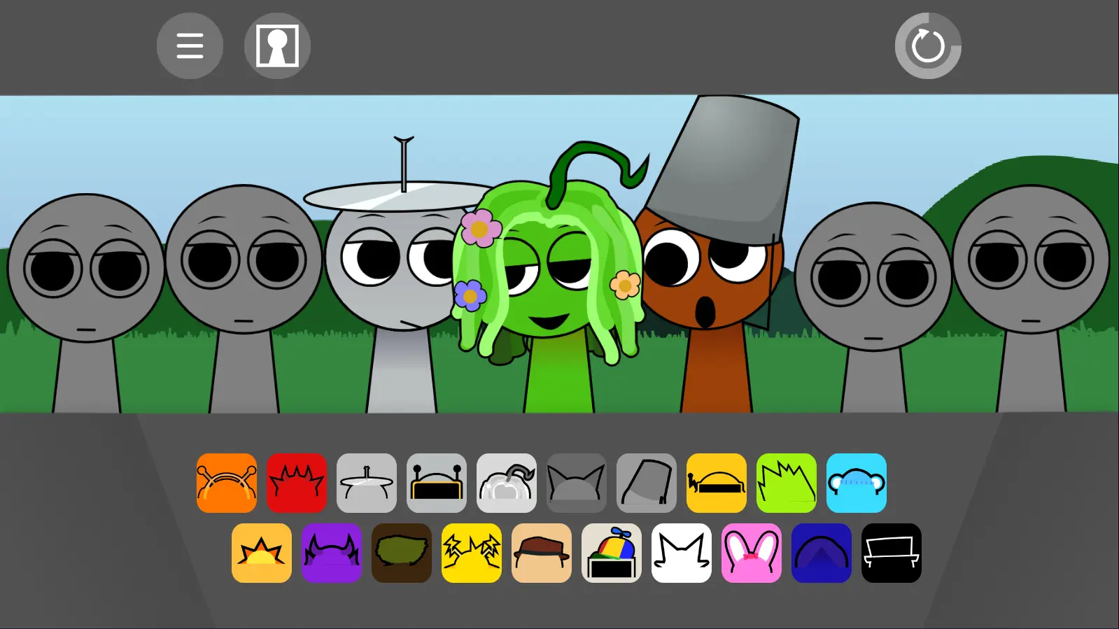Select the rainbow propeller cap icon
Image resolution: width=1119 pixels, height=629 pixels.
coord(612,553)
